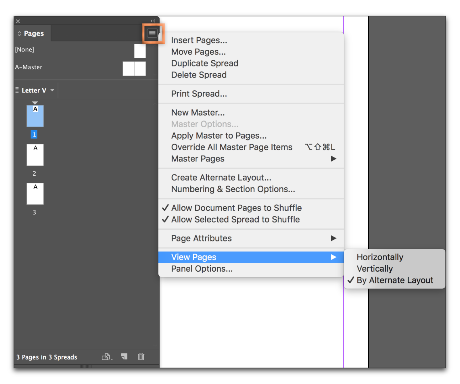Uncheck By Alternate Layout view option
Viewport: 460px width, 384px height.
395,280
